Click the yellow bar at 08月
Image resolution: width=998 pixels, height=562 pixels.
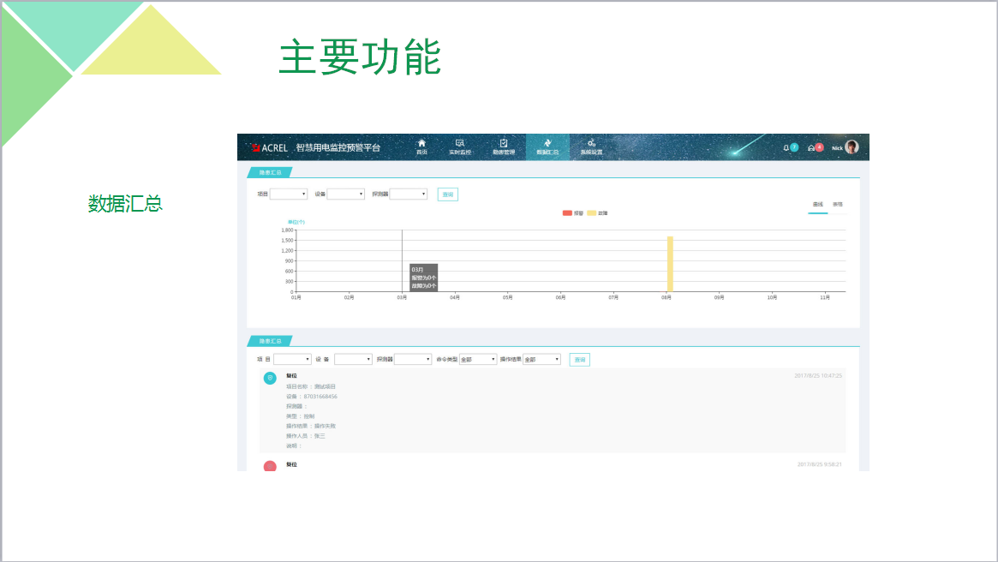pyautogui.click(x=670, y=264)
